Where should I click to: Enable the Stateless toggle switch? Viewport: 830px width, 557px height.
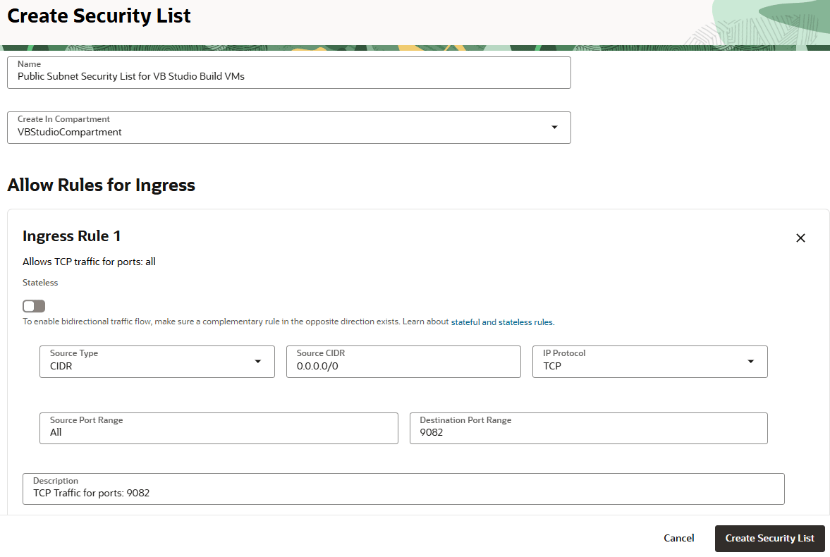point(34,306)
